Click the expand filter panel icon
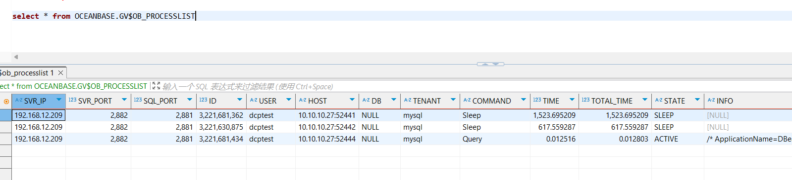Screen dimensions: 792x180 156,86
